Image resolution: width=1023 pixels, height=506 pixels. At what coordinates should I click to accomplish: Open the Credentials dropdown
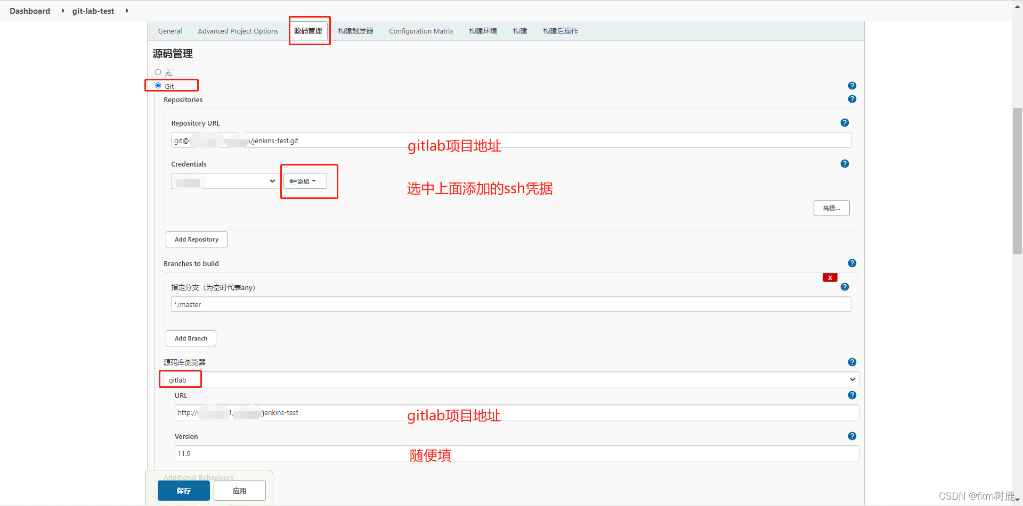[225, 181]
